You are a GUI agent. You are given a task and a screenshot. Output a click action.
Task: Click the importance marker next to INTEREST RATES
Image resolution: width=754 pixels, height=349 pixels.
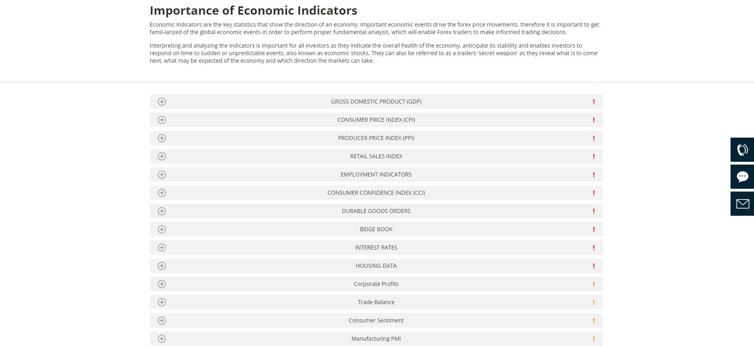tap(593, 247)
